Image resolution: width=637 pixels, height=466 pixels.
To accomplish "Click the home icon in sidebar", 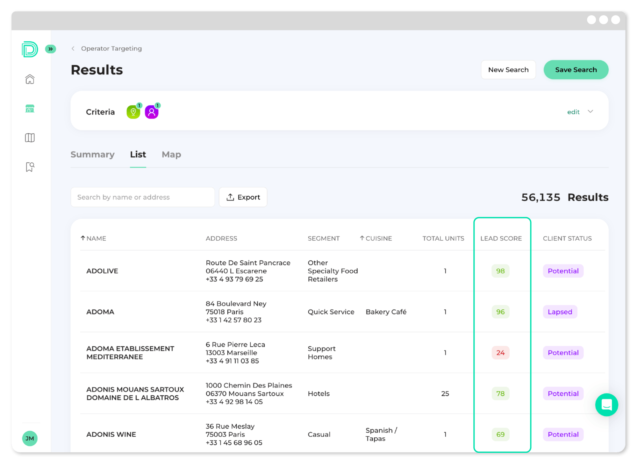I will pos(30,79).
